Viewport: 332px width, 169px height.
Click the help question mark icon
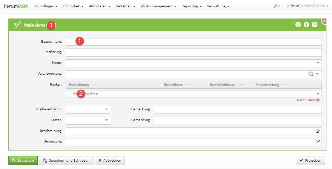click(315, 25)
